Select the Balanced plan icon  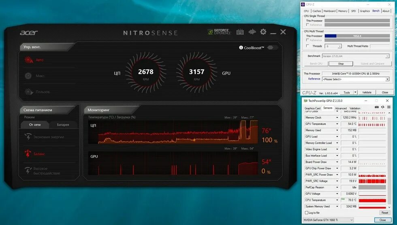pos(28,154)
